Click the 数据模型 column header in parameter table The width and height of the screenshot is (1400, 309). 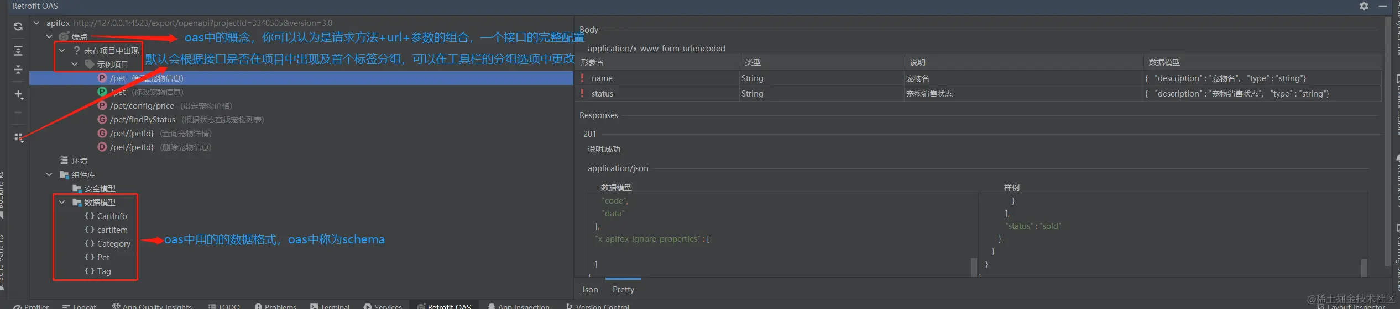(x=1262, y=62)
